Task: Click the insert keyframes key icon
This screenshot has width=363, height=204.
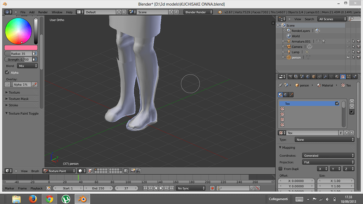Action: coord(252,188)
